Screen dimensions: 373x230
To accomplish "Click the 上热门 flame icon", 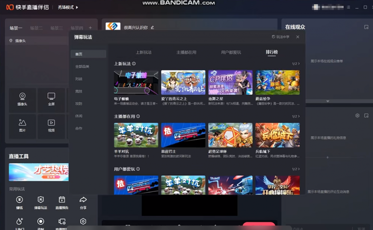I will (20, 221).
